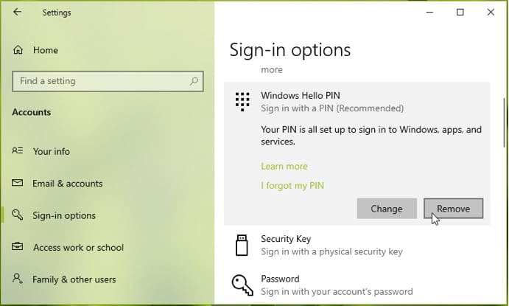
Task: Click the Email & accounts envelope icon
Action: point(18,184)
